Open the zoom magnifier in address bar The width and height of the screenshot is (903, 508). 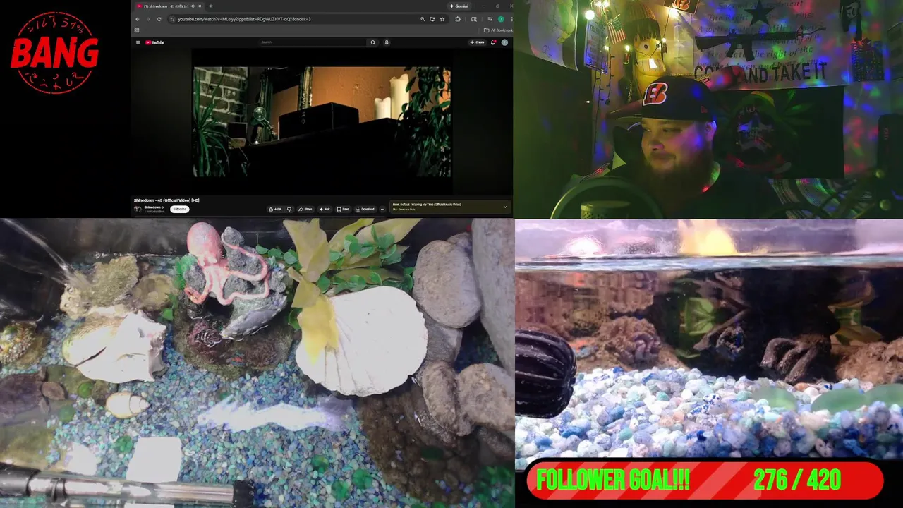423,19
